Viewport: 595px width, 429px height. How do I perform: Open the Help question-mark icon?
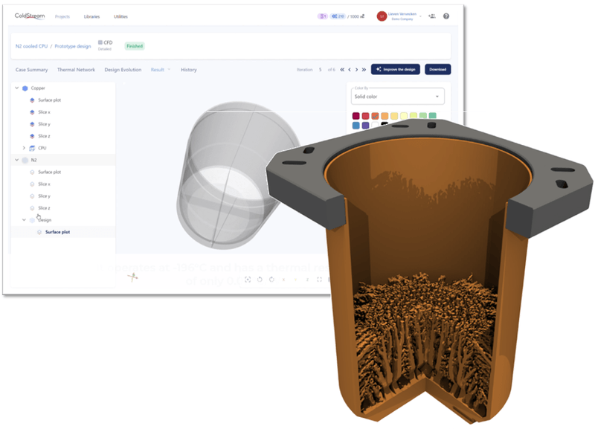click(x=445, y=16)
